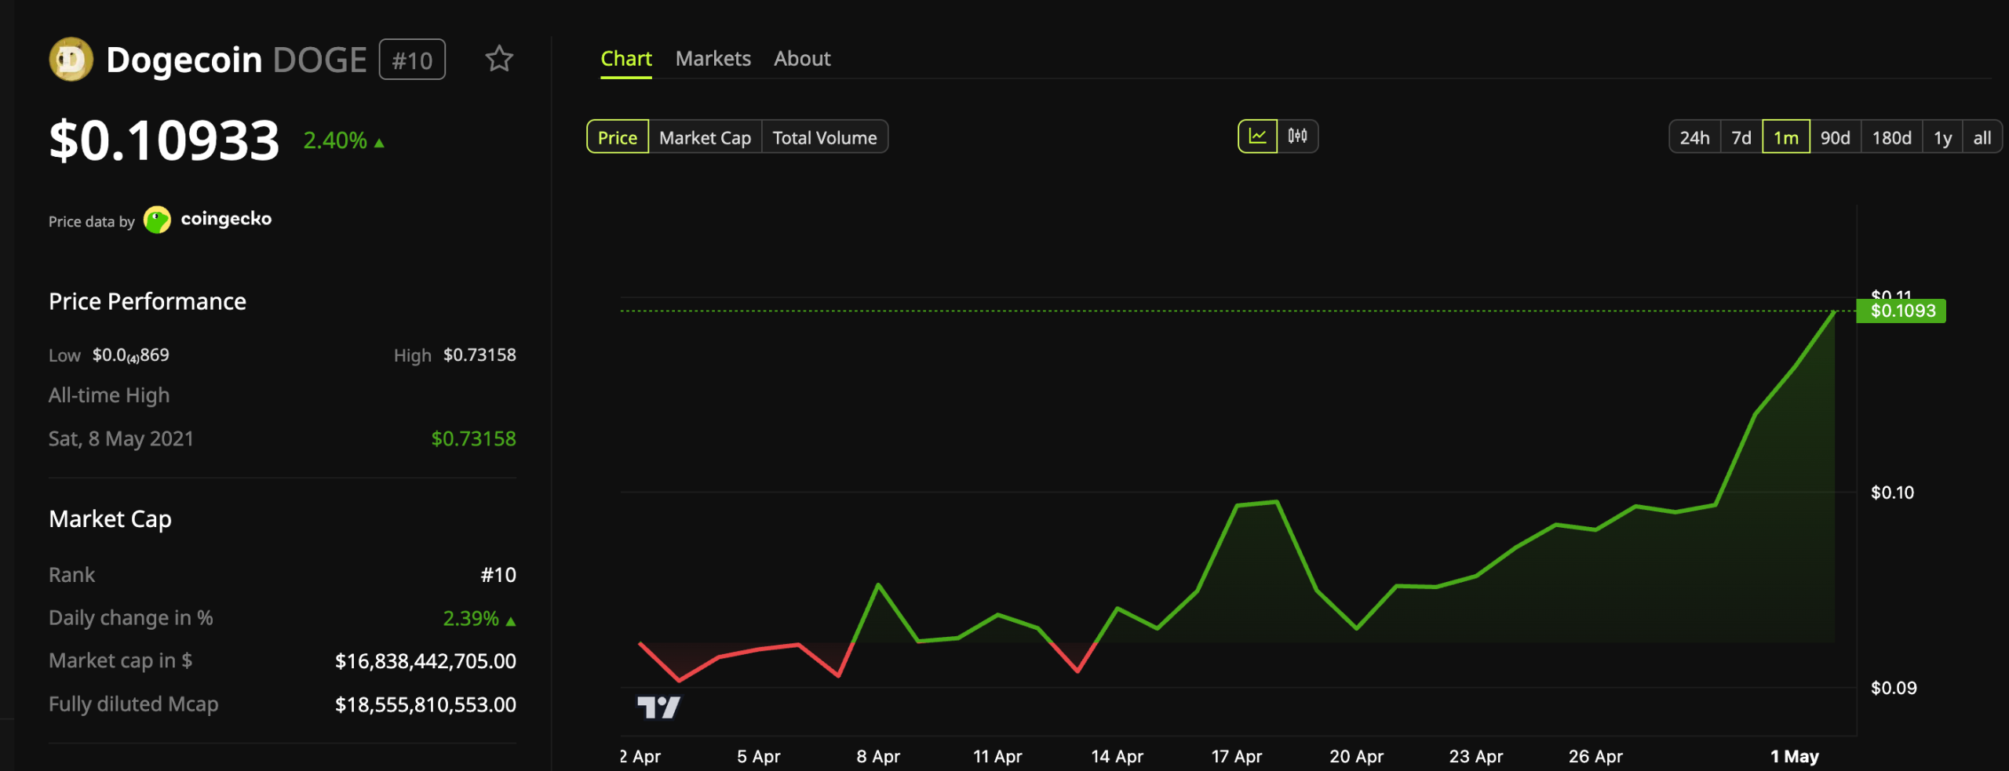Image resolution: width=2009 pixels, height=771 pixels.
Task: Click the Price Performance heading
Action: pos(148,301)
